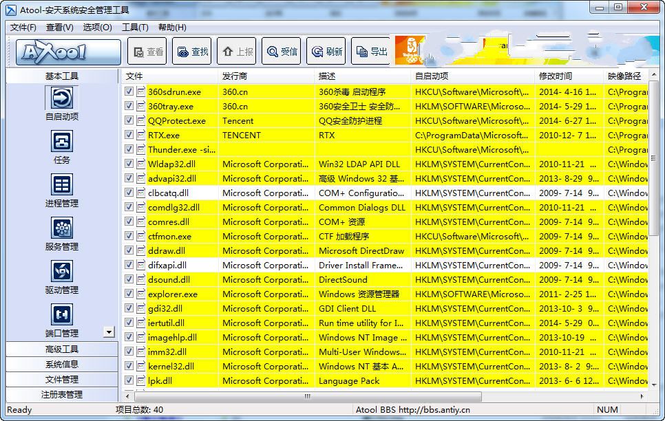Screen dimensions: 665x421
Task: Open 服务管理 service manager icon
Action: [x=61, y=228]
